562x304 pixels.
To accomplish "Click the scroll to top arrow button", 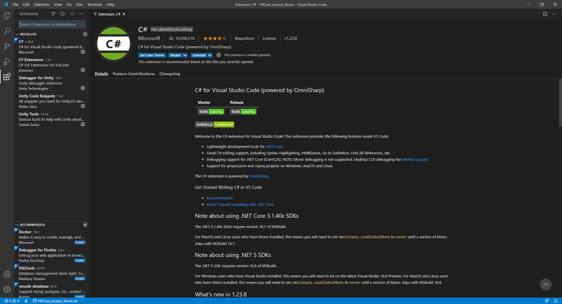I will (x=546, y=284).
